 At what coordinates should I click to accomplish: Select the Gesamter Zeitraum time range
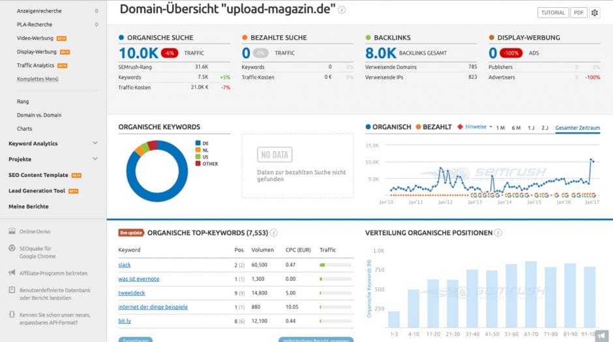[x=577, y=128]
